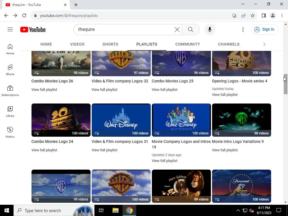Open the notification center
Viewport: 288px width, 216px height.
279,210
